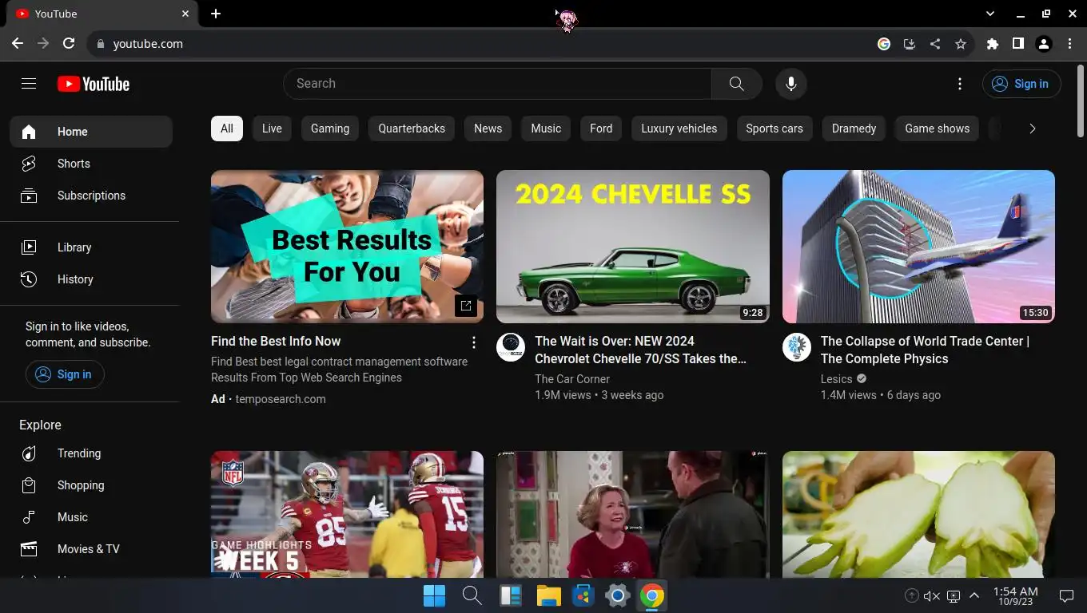Open The Car Corner channel avatar
This screenshot has width=1087, height=613.
511,348
